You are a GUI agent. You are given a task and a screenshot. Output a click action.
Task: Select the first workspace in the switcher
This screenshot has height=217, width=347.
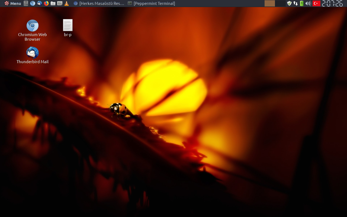pyautogui.click(x=270, y=3)
